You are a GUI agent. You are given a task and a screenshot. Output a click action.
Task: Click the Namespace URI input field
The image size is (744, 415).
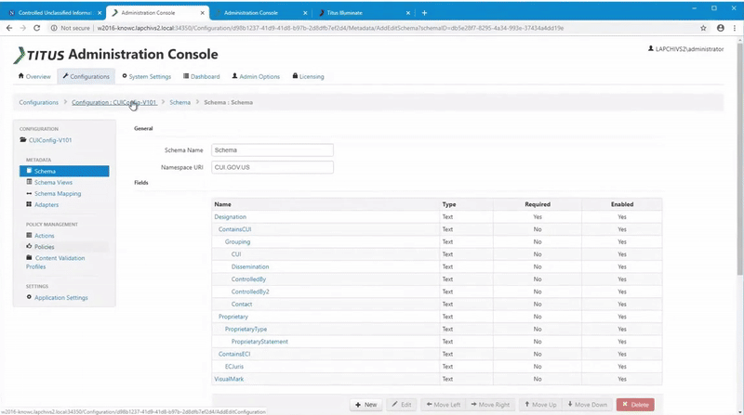point(272,167)
